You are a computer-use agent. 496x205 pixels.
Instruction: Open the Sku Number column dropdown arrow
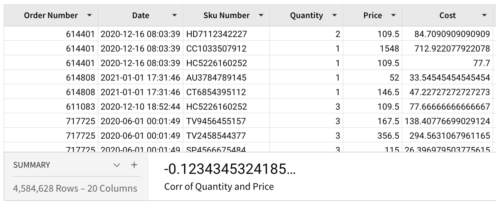click(x=261, y=16)
